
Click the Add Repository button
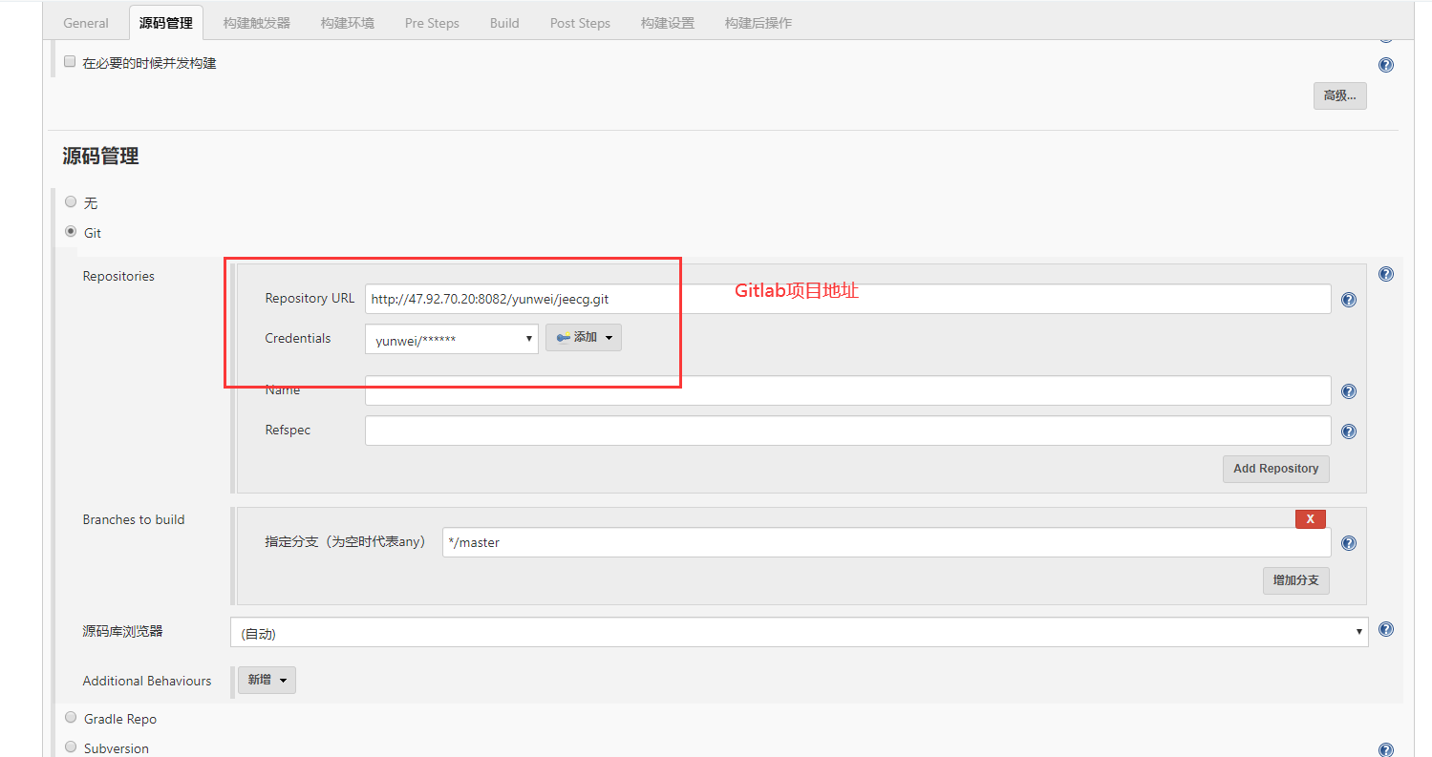pos(1274,469)
